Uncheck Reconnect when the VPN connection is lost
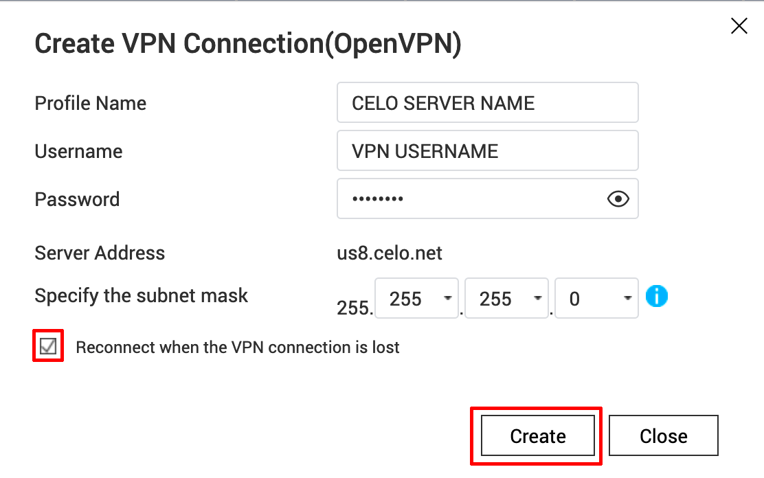 point(47,346)
